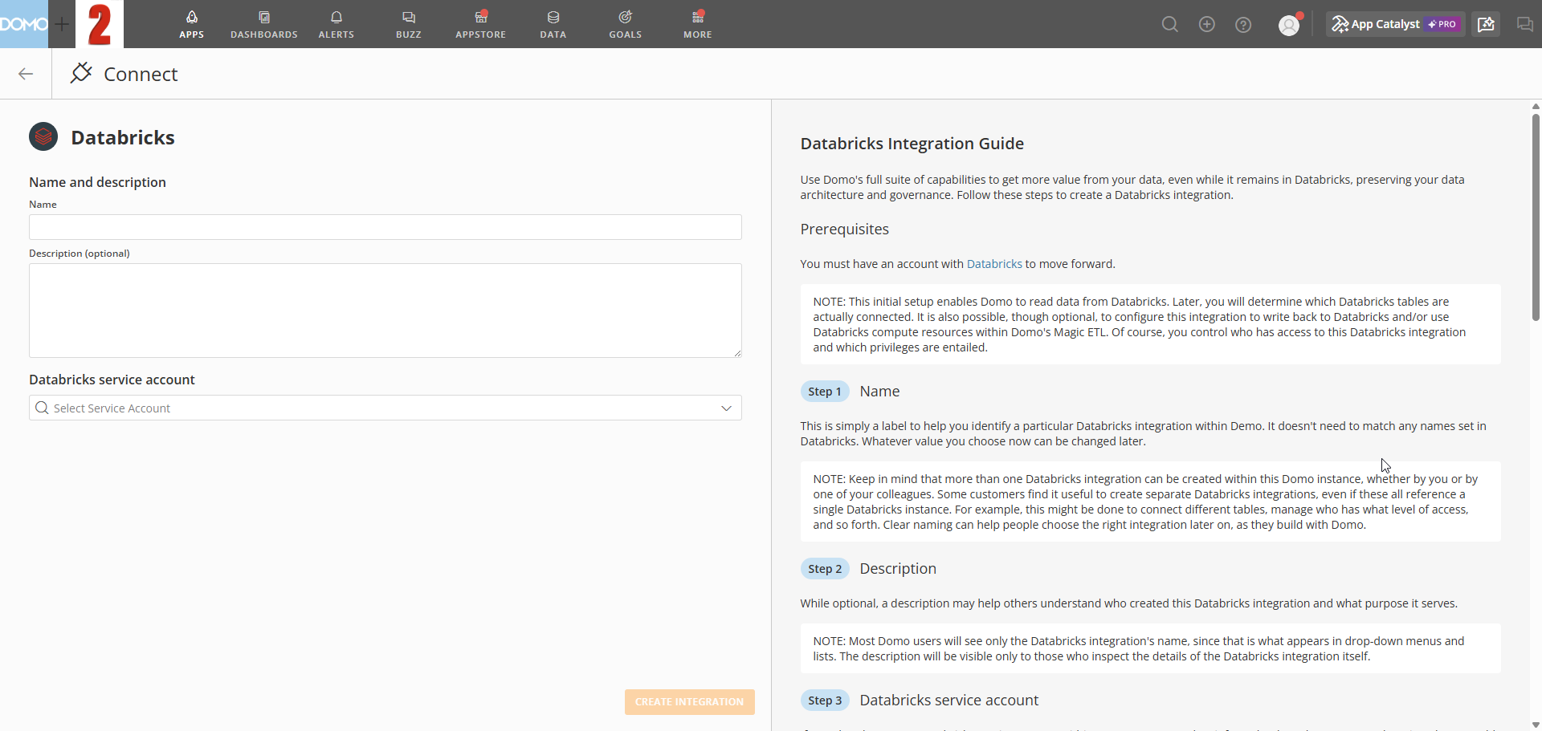Click the Domo logo

click(24, 24)
